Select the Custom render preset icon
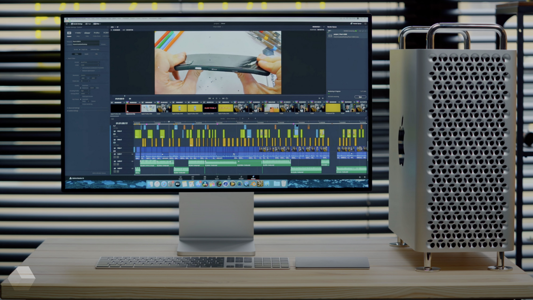 [x=69, y=33]
